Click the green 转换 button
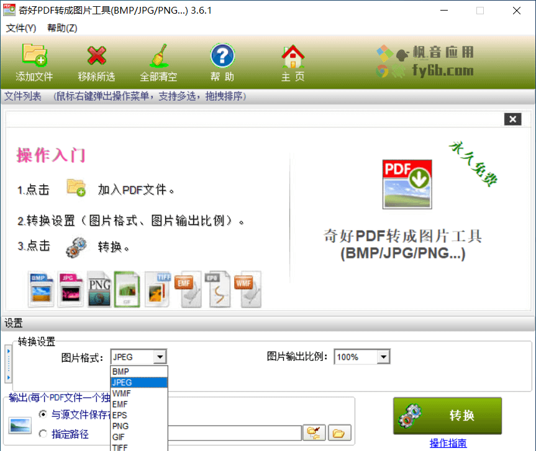 447,416
